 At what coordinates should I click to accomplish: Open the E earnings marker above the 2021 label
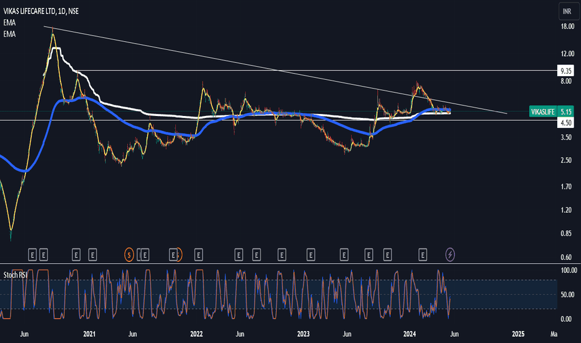(92, 254)
